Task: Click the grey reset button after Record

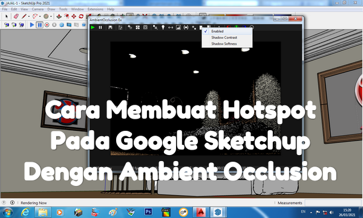Action: pyautogui.click(x=54, y=25)
